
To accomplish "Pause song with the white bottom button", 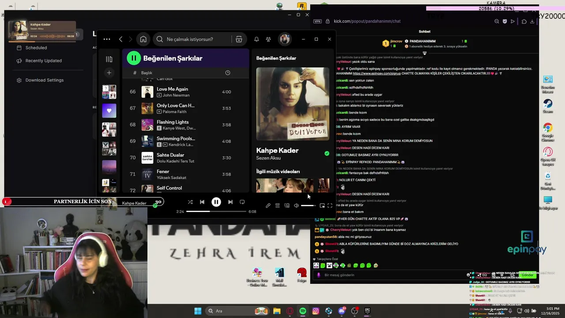I will point(216,202).
